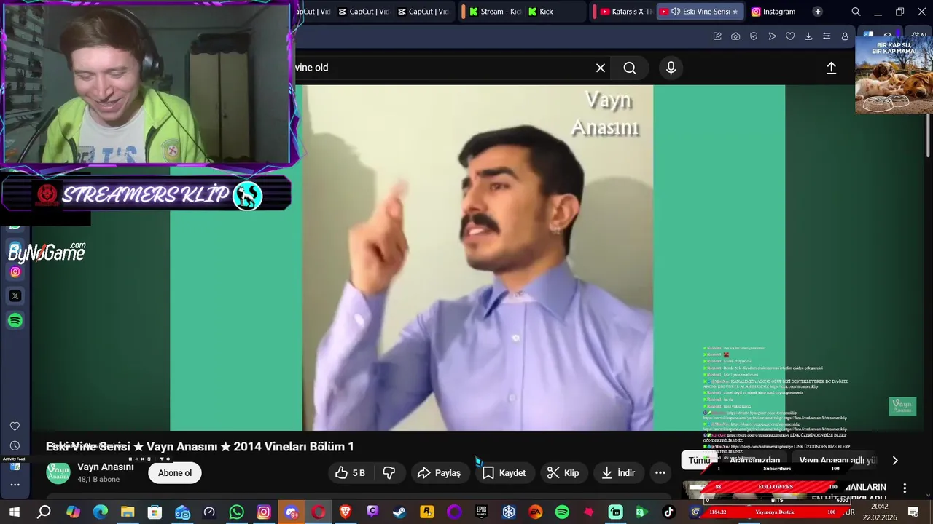This screenshot has height=524, width=933.
Task: Open Spotify from the taskbar
Action: click(x=562, y=512)
